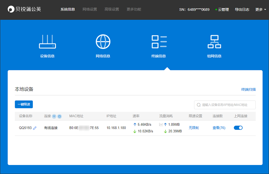Click the MAC地址 column header
Viewport: 269px width, 174px height.
[76, 116]
